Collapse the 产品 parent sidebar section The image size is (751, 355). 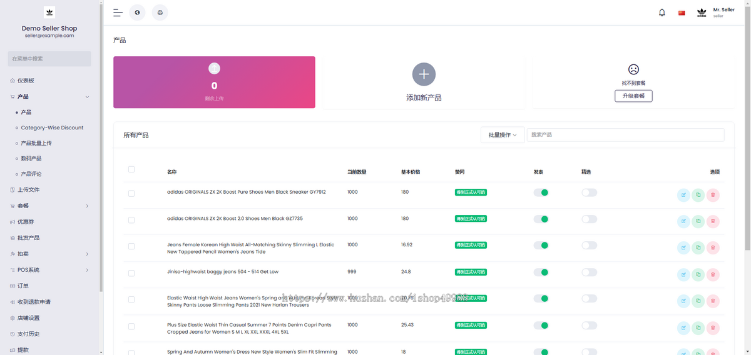[49, 96]
